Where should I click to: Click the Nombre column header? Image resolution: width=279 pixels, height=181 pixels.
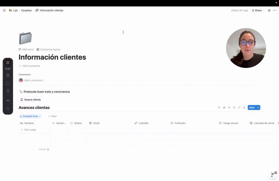[x=27, y=123]
